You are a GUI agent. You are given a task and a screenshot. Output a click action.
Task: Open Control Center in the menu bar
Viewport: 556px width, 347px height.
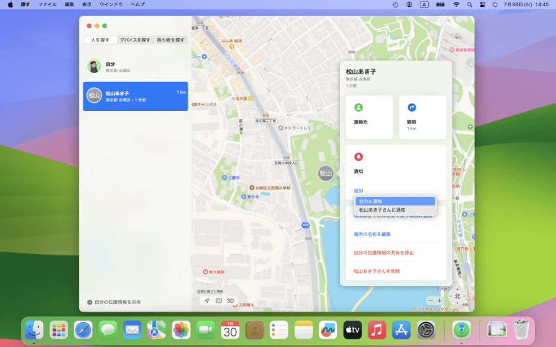point(482,5)
